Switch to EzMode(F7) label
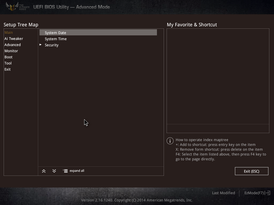This screenshot has width=274, height=205. click(x=254, y=193)
